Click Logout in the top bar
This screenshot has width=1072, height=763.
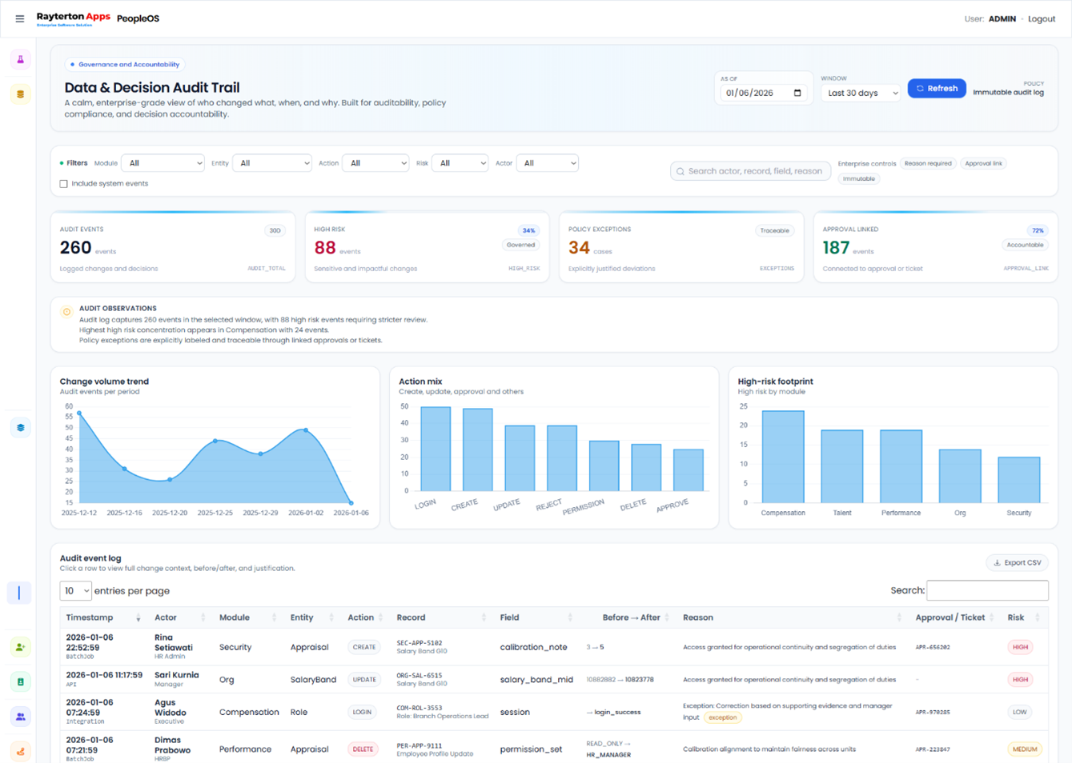1041,18
